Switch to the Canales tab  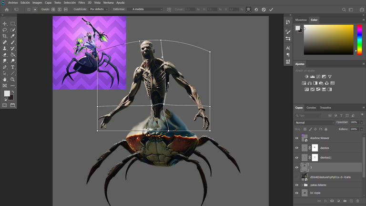pyautogui.click(x=311, y=108)
